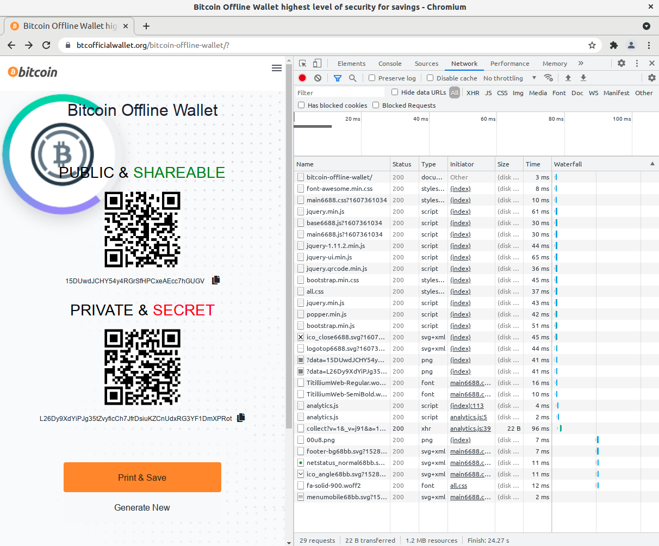Activate the inspect element cursor tool
This screenshot has height=546, width=659.
point(302,63)
